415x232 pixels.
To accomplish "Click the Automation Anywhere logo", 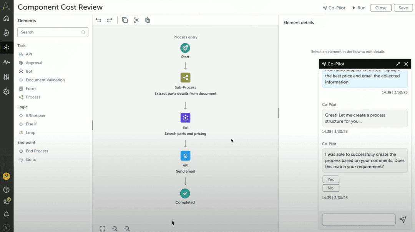I will coord(6,6).
